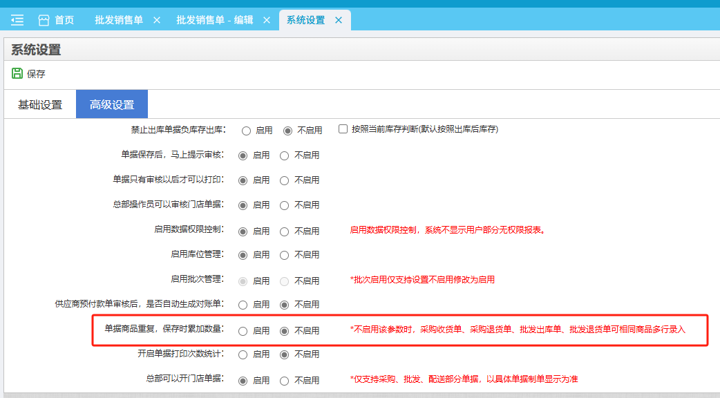Click the home store icon
This screenshot has height=398, width=720.
pos(44,20)
